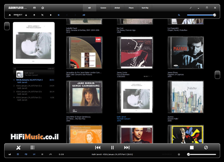Click the elapsed time 0:09 display
This screenshot has width=224, height=162.
click(61, 154)
